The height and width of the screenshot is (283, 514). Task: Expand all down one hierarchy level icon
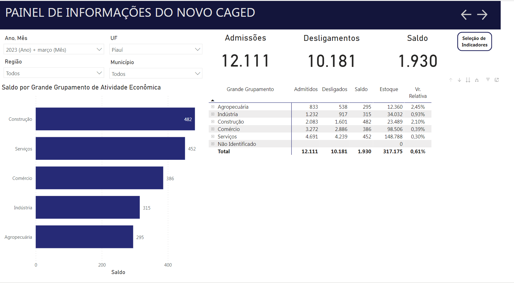point(477,80)
